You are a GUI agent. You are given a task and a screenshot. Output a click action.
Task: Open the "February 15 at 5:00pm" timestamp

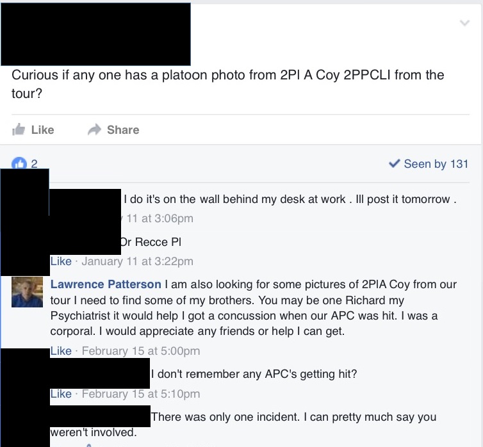[141, 350]
